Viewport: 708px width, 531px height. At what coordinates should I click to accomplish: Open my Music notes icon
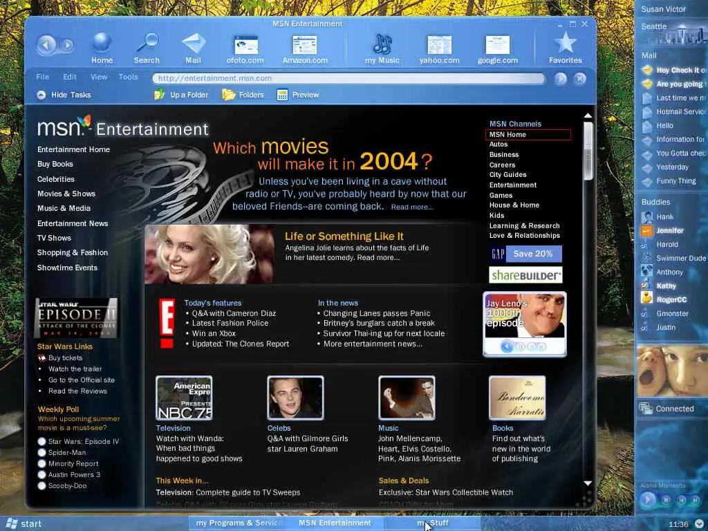pyautogui.click(x=382, y=49)
